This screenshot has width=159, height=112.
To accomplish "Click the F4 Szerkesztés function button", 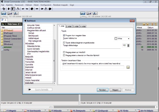I will [x=34, y=111].
